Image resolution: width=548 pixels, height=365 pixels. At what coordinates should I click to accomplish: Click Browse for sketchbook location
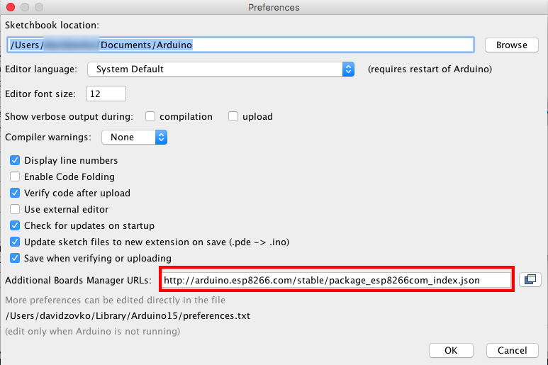[511, 45]
